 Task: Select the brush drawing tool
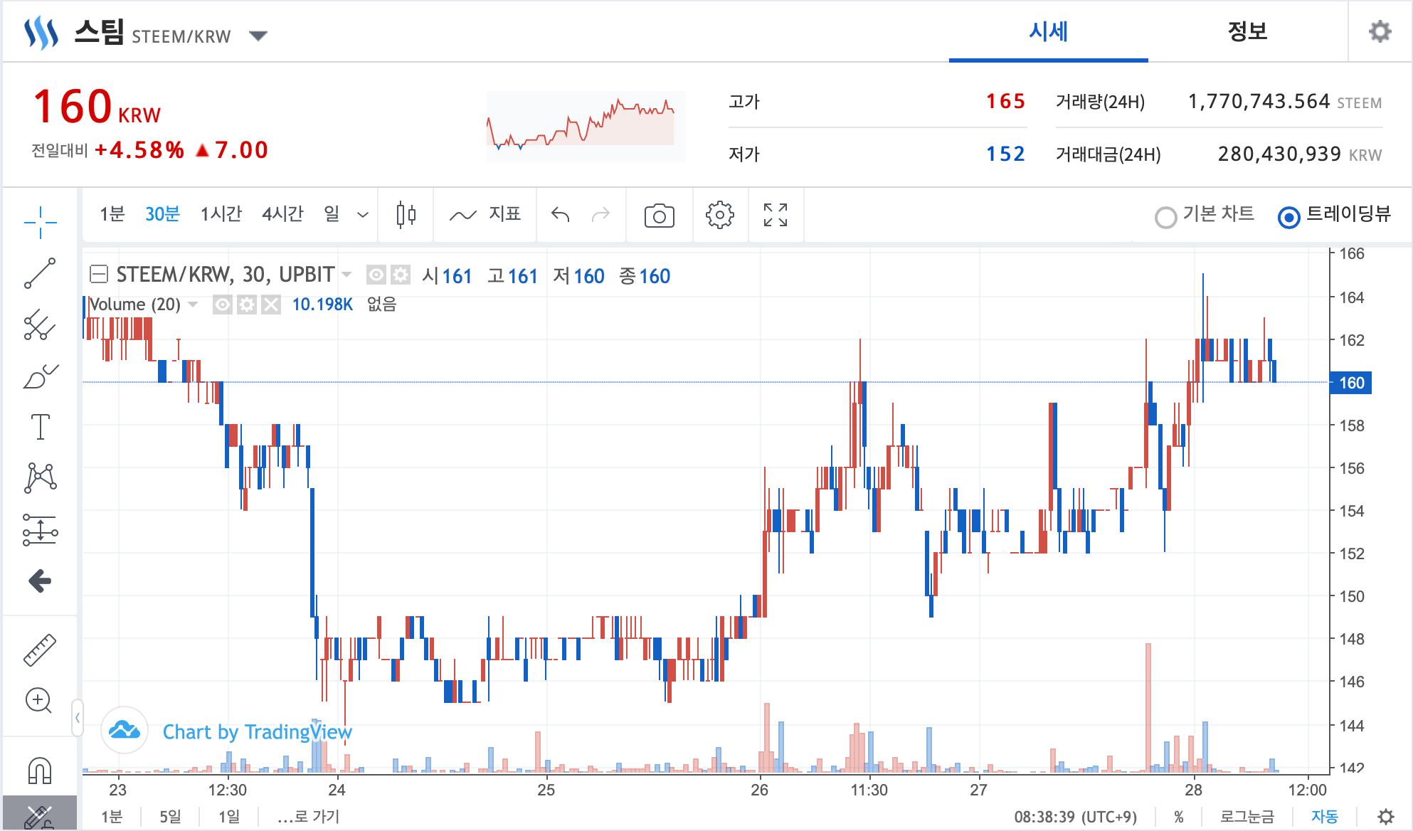tap(40, 376)
